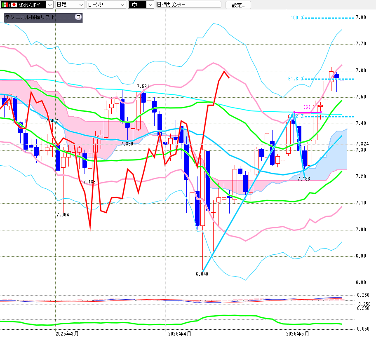Click the 6.80 price axis label

(x=361, y=282)
